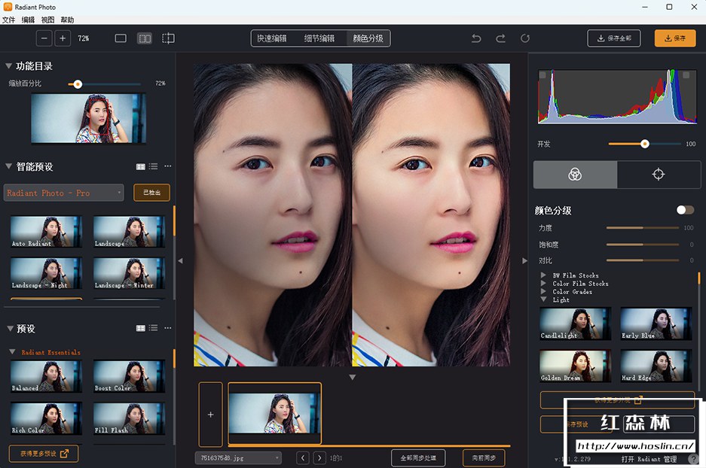The image size is (706, 468).
Task: Expand Color Grades category
Action: pyautogui.click(x=543, y=291)
